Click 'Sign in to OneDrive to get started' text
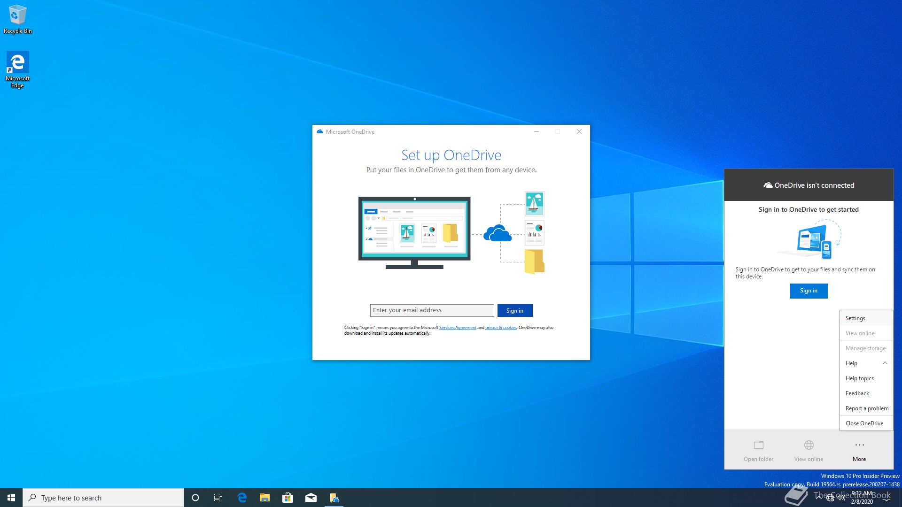Screen dimensions: 902x507 (809, 209)
